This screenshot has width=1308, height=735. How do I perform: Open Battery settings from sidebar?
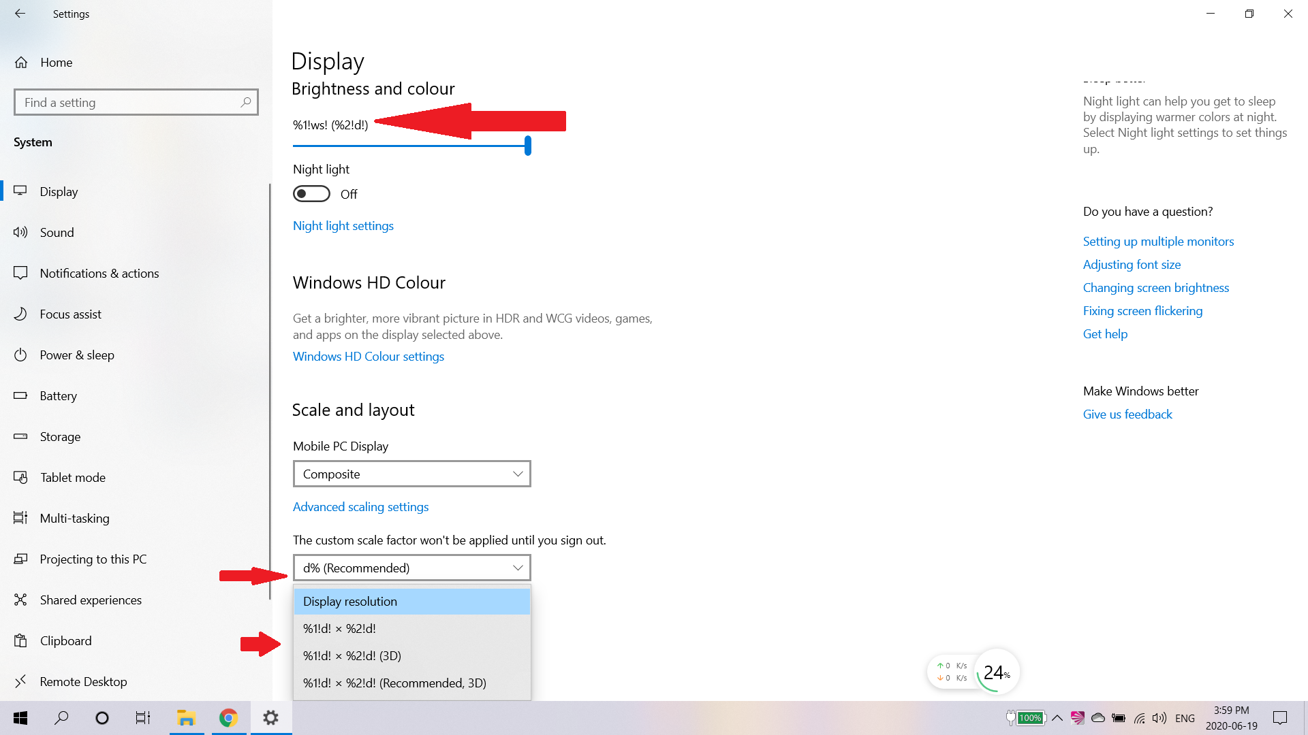pyautogui.click(x=59, y=395)
